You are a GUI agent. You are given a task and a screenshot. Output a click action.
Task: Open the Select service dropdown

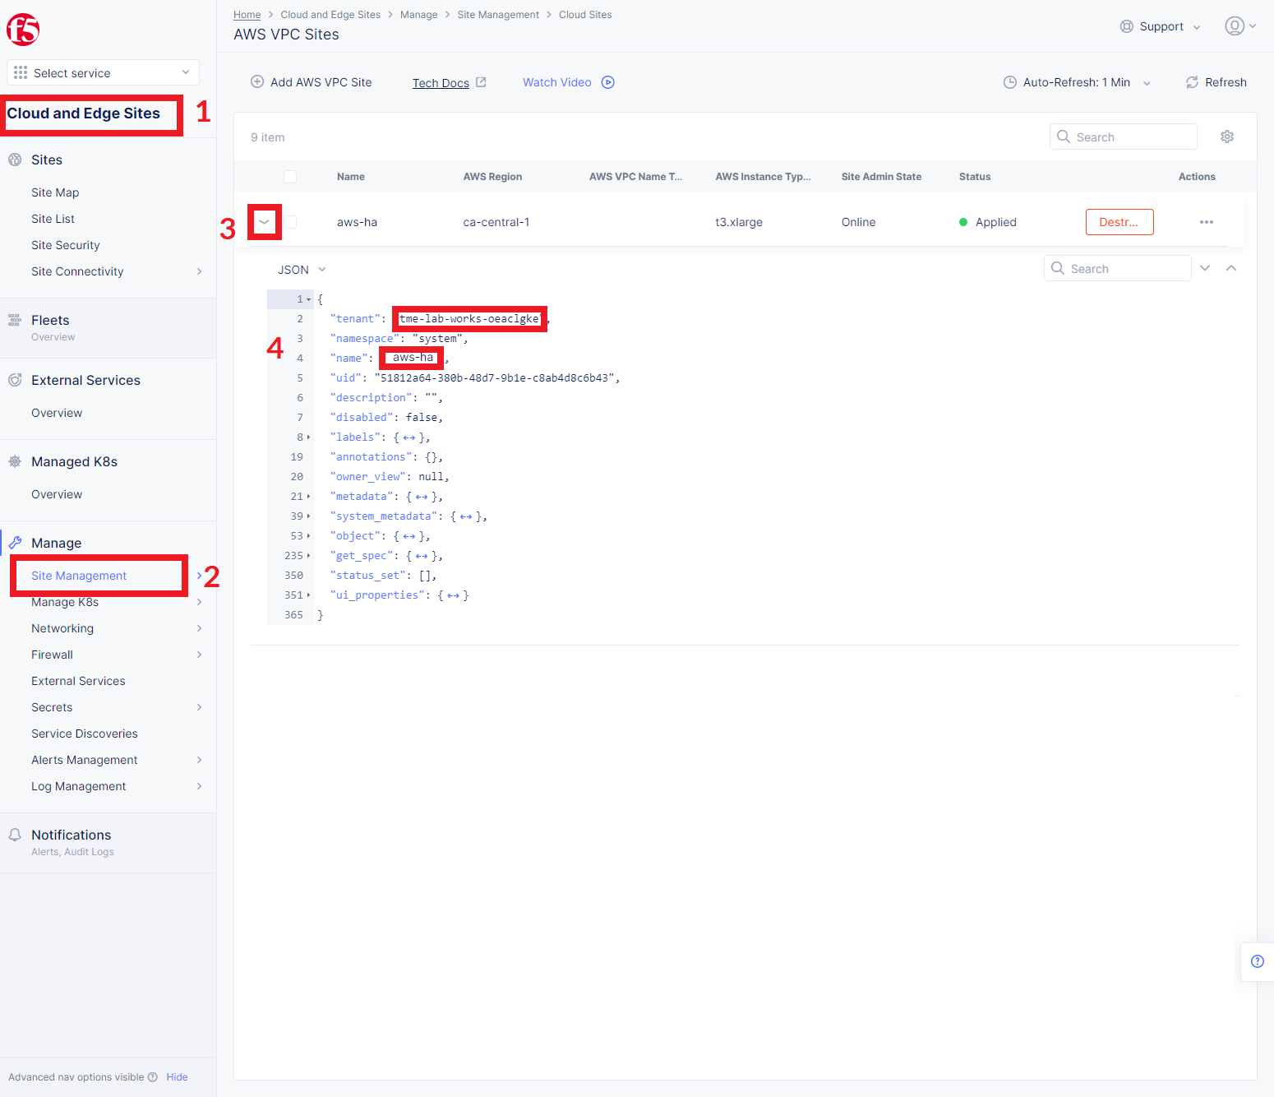tap(103, 72)
